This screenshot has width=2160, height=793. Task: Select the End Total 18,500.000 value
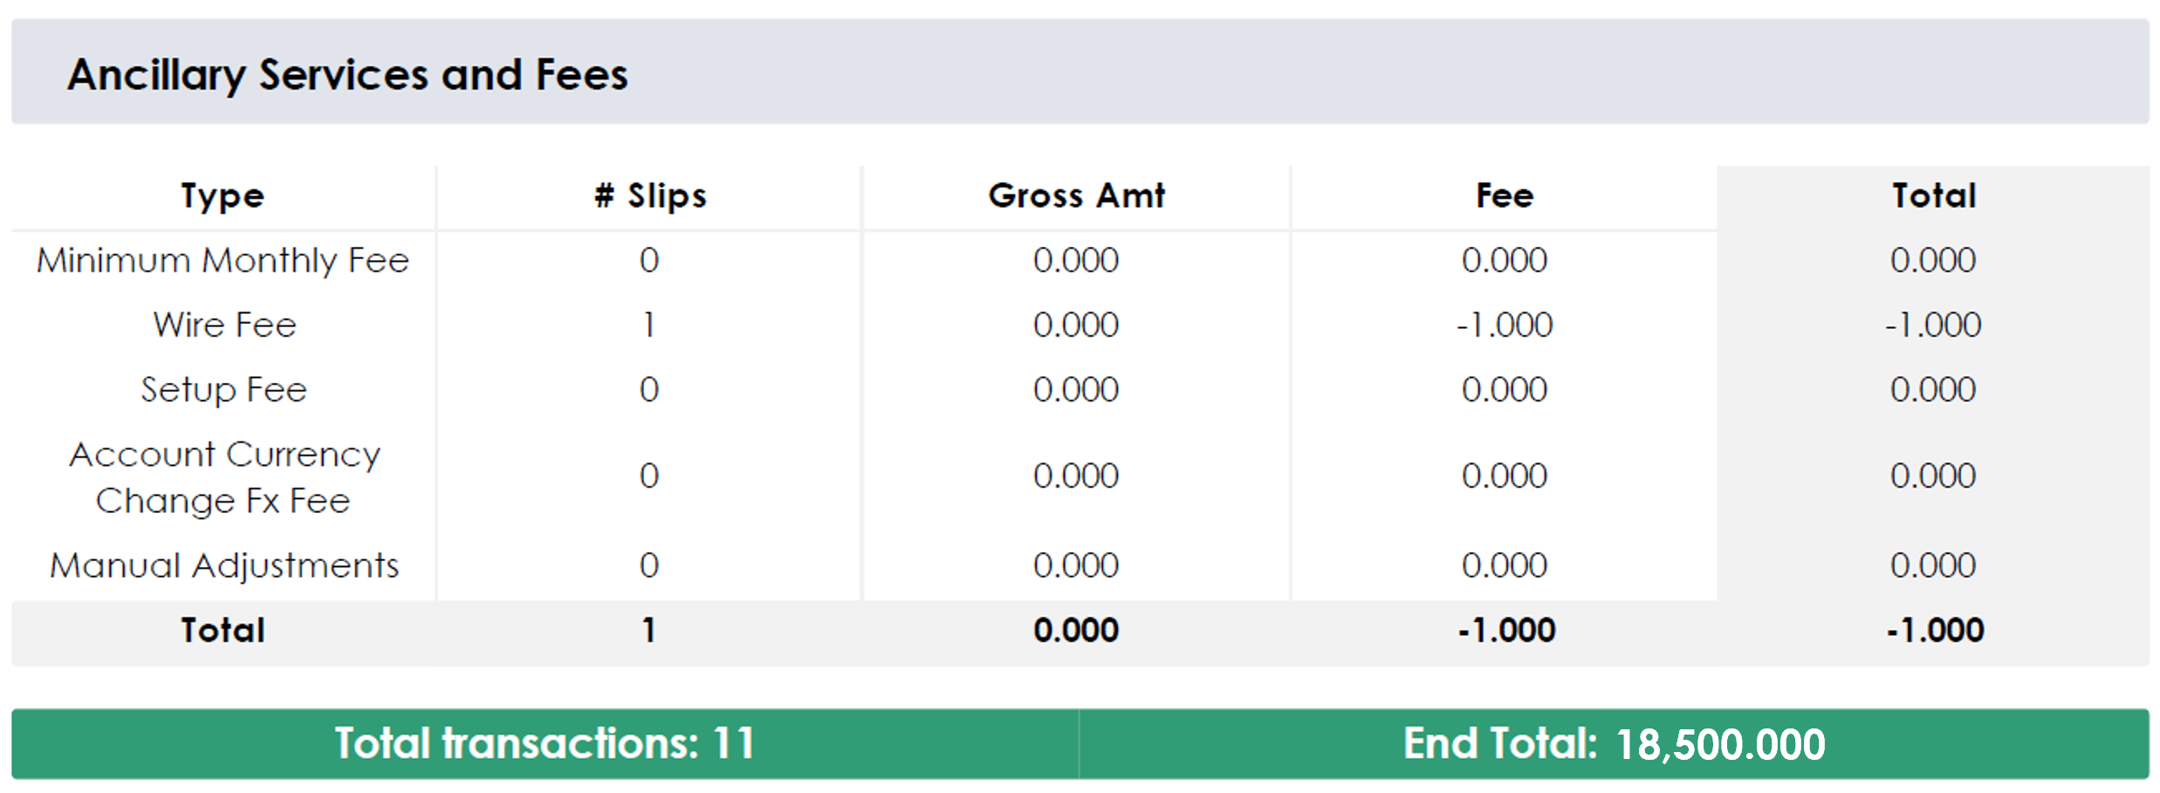tap(1719, 745)
